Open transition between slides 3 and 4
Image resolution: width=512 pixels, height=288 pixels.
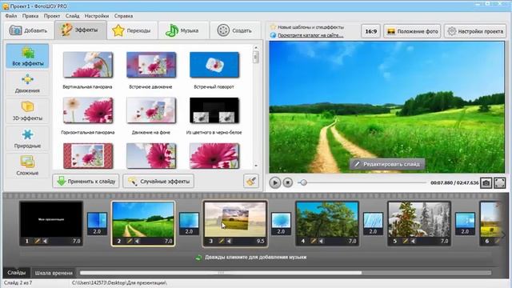tap(281, 224)
